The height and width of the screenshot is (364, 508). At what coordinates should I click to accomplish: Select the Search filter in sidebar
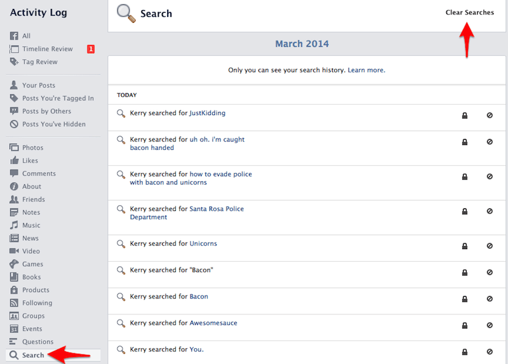pyautogui.click(x=53, y=355)
